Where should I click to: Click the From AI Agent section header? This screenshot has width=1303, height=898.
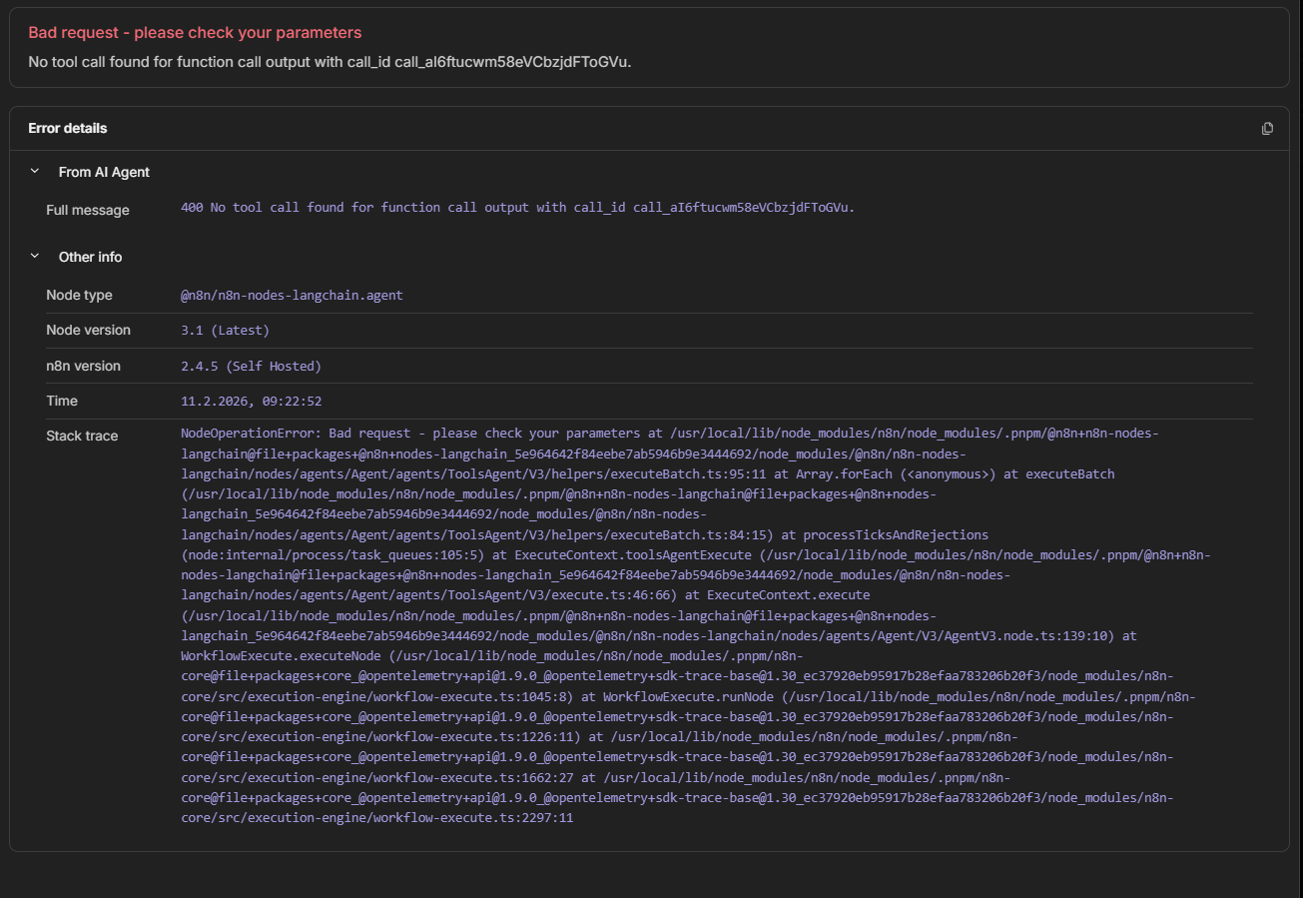tap(104, 172)
